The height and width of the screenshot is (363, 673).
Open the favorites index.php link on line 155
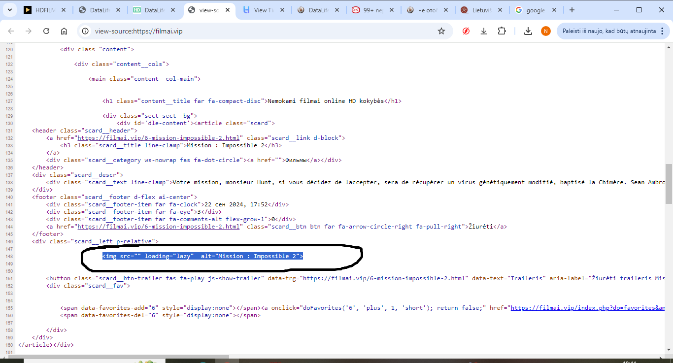tap(588, 308)
